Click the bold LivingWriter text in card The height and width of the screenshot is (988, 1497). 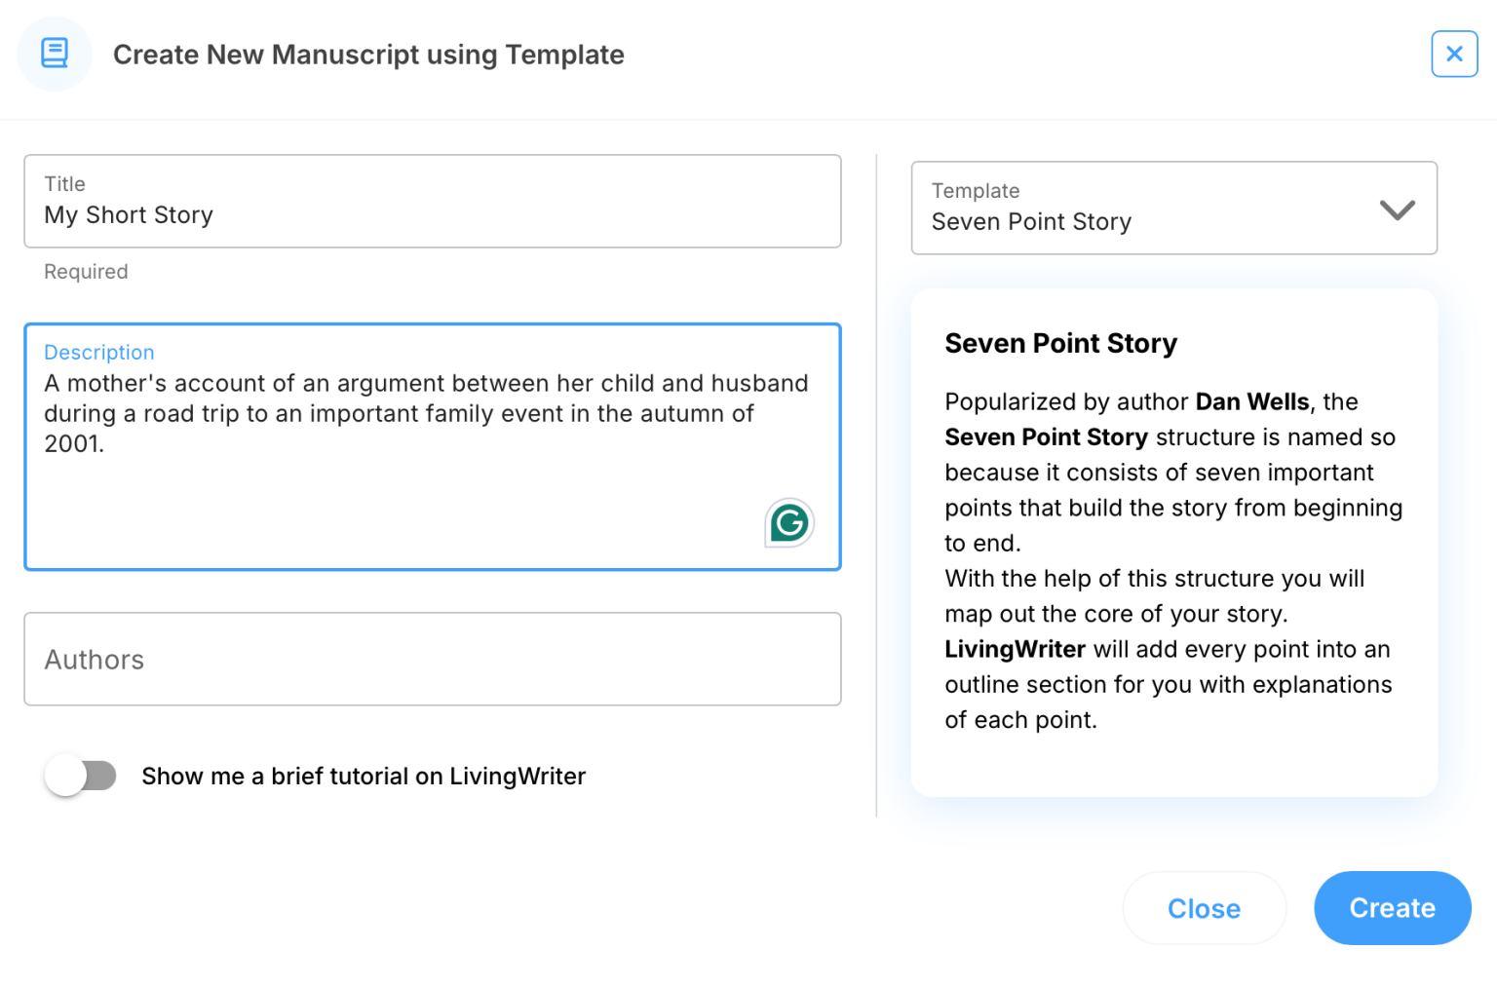click(1015, 650)
